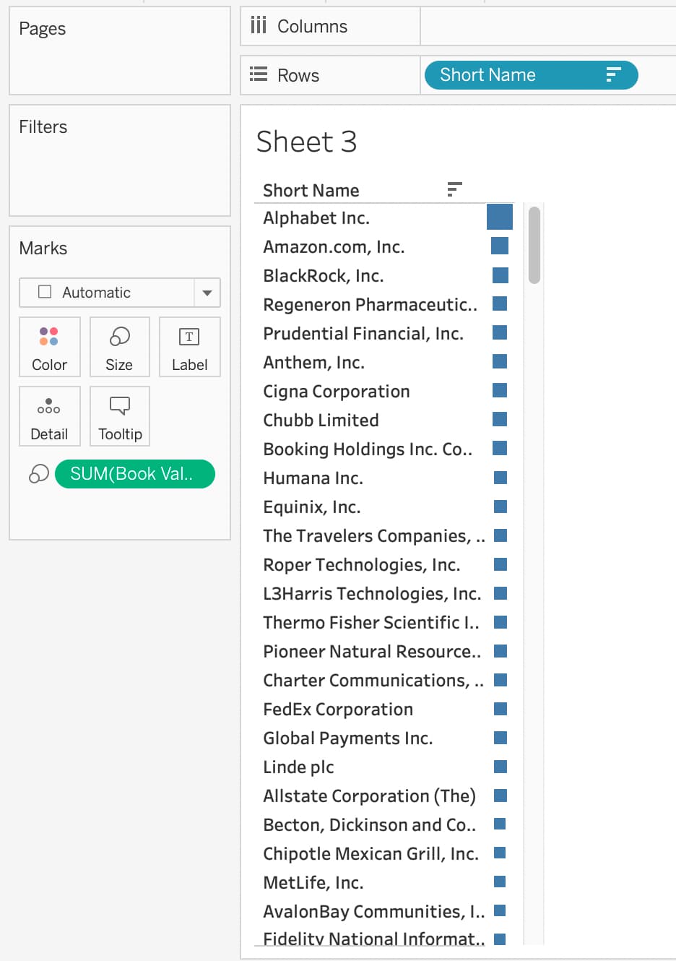Click the sort icon on Short Name pill
Image resolution: width=676 pixels, height=961 pixels.
tap(613, 75)
